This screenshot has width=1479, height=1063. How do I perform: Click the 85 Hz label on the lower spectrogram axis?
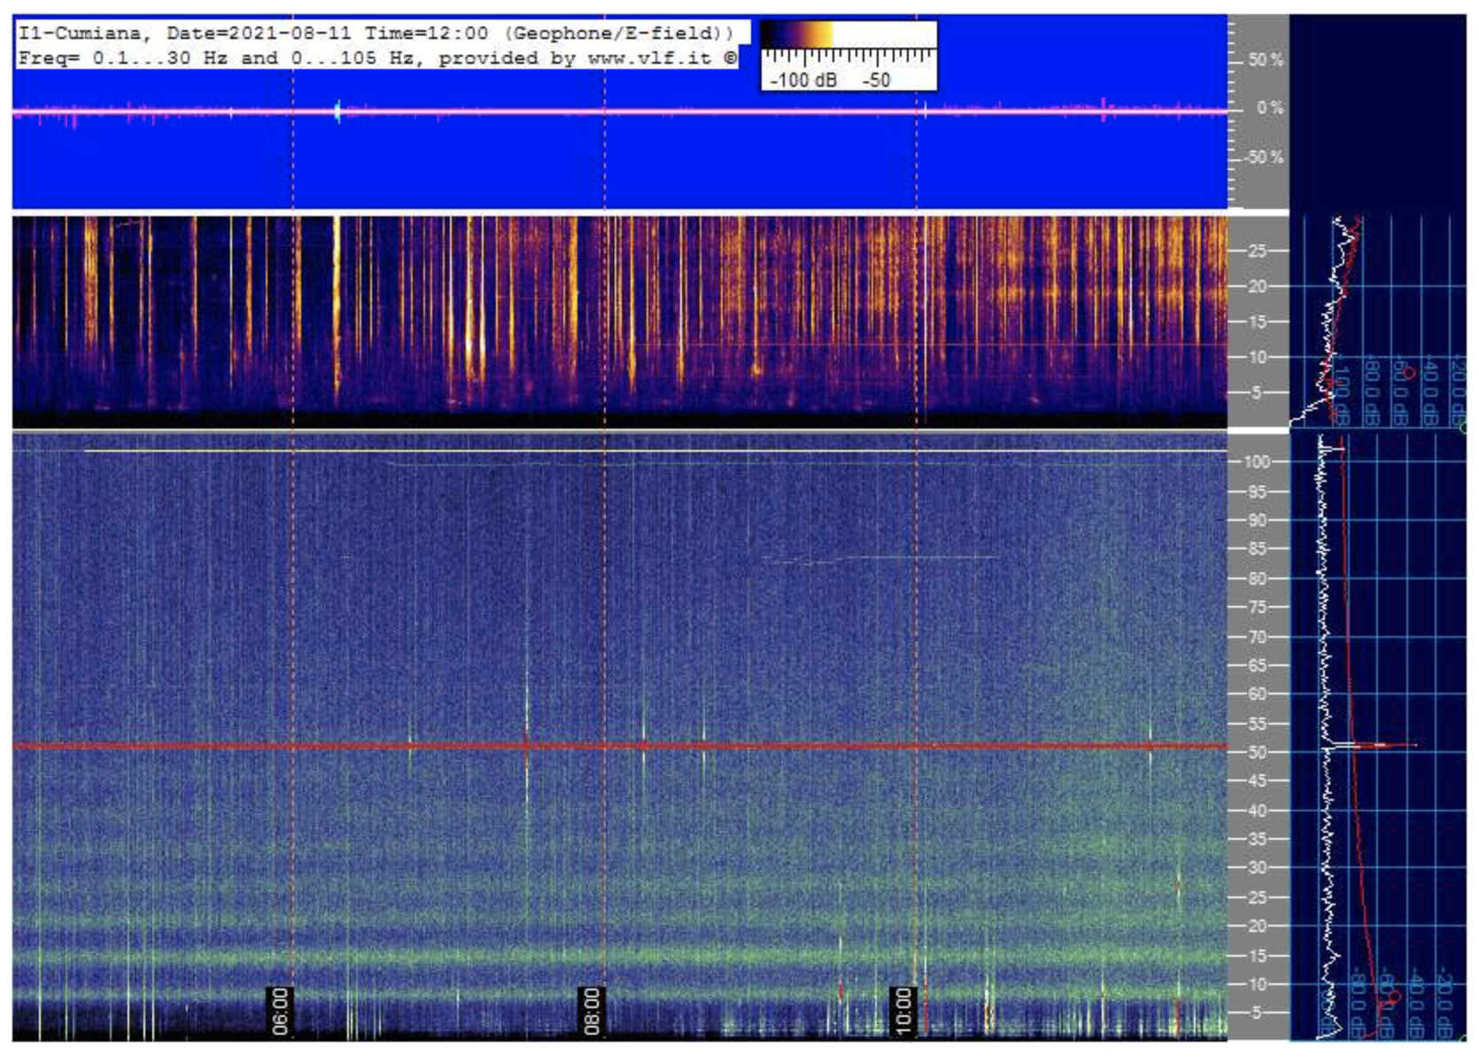1258,549
